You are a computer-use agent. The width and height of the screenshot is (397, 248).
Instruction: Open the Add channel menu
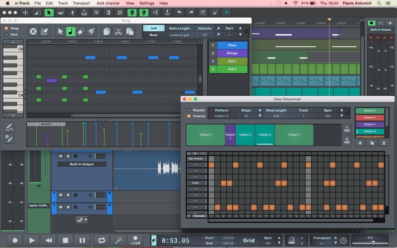point(108,3)
